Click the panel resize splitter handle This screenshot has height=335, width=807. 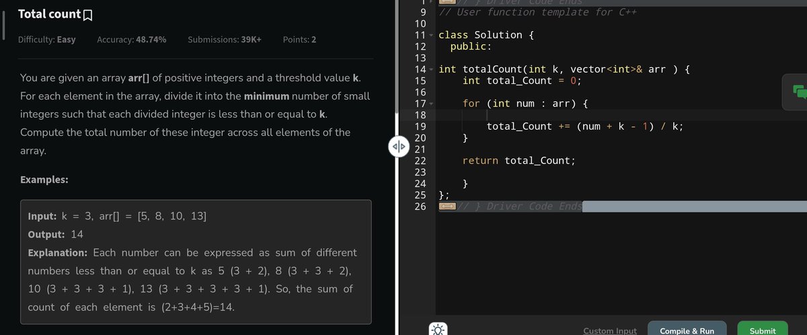(x=397, y=145)
